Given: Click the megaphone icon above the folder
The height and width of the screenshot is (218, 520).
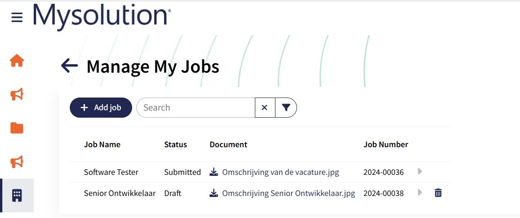Looking at the screenshot, I should coord(17,95).
